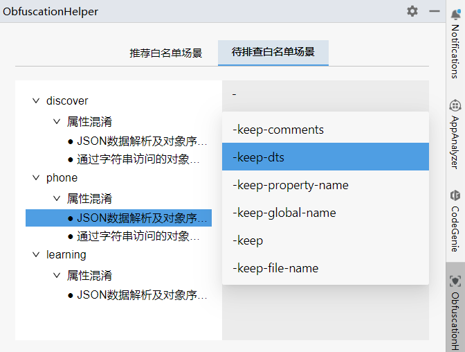Choose the -keep-global-name option
The width and height of the screenshot is (465, 352).
click(284, 213)
